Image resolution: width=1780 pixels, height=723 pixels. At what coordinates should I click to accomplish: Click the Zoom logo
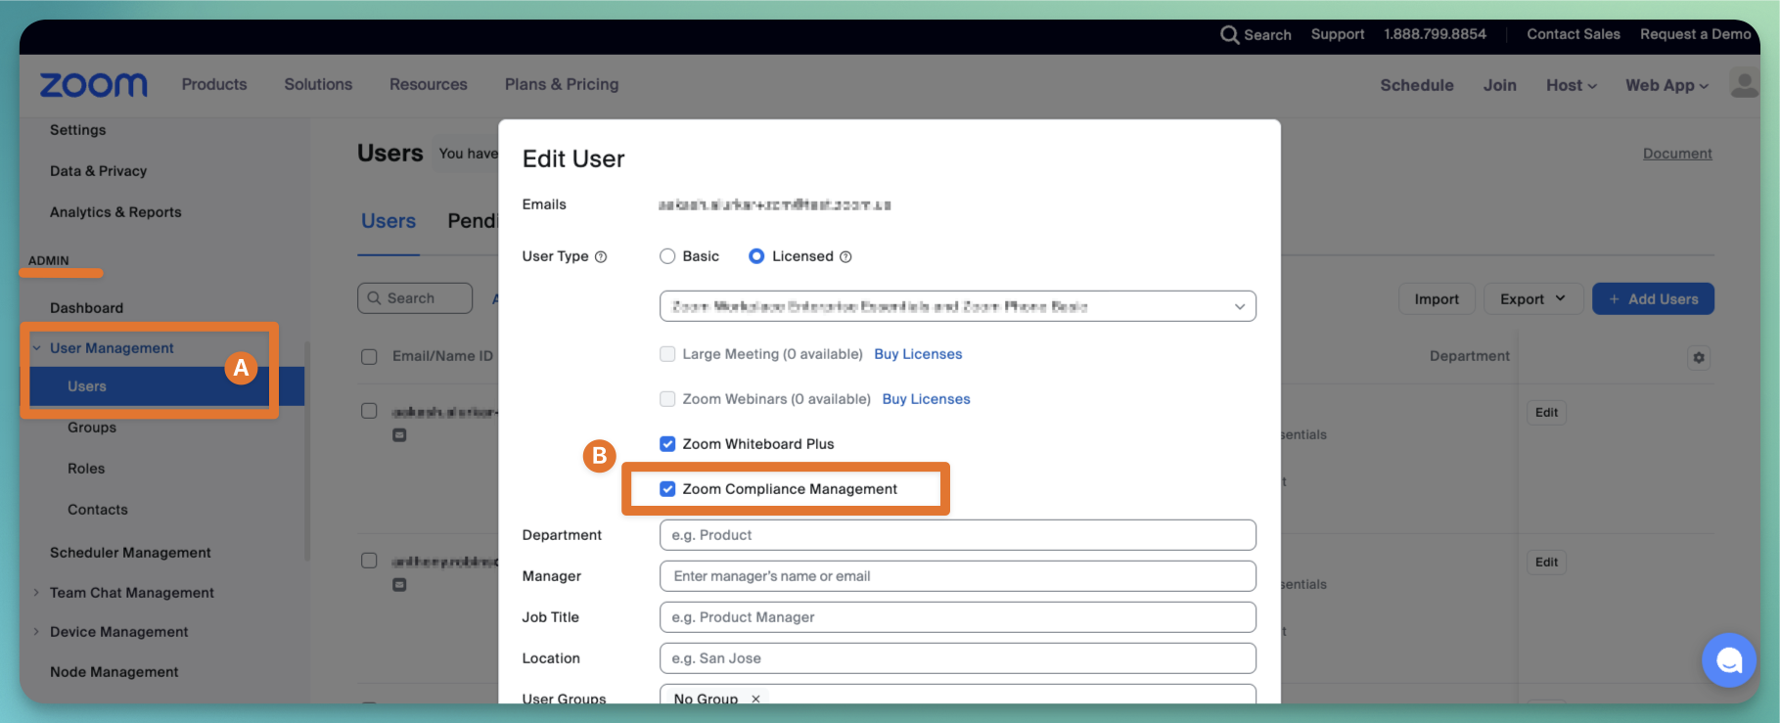point(93,85)
